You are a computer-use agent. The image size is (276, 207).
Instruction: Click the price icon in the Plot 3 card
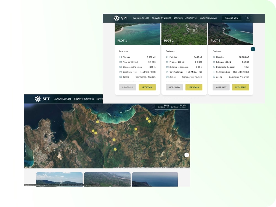point(214,62)
